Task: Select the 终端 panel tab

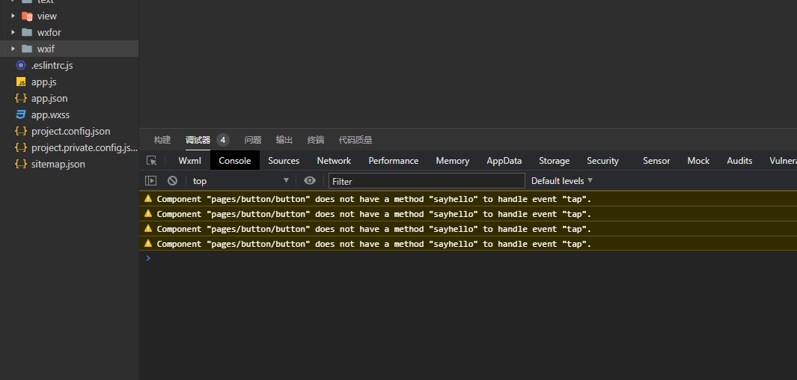Action: (316, 140)
